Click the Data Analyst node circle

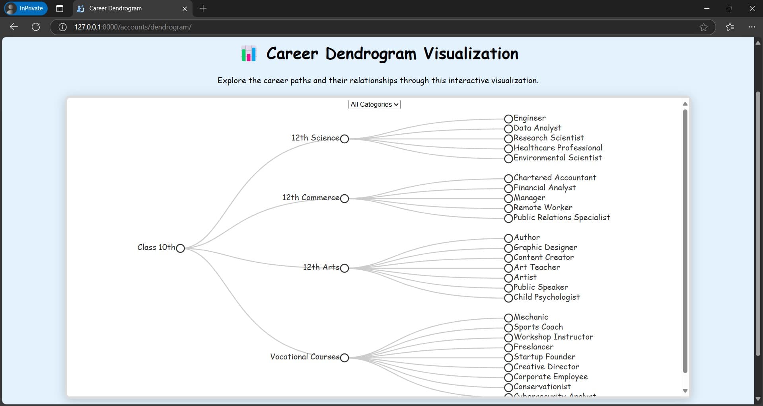[508, 129]
